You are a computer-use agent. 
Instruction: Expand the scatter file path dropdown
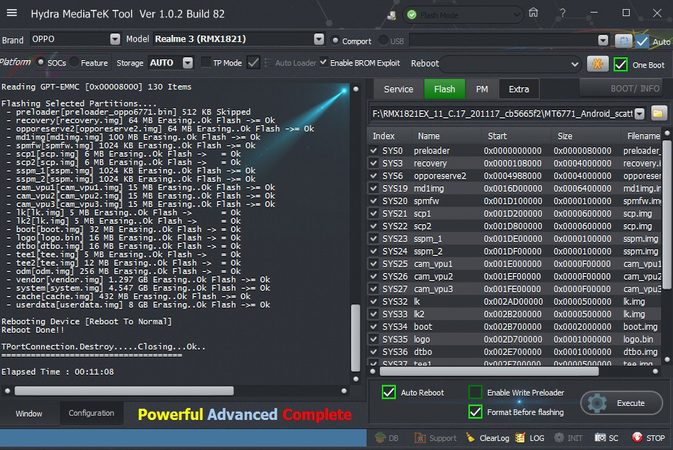coord(639,114)
